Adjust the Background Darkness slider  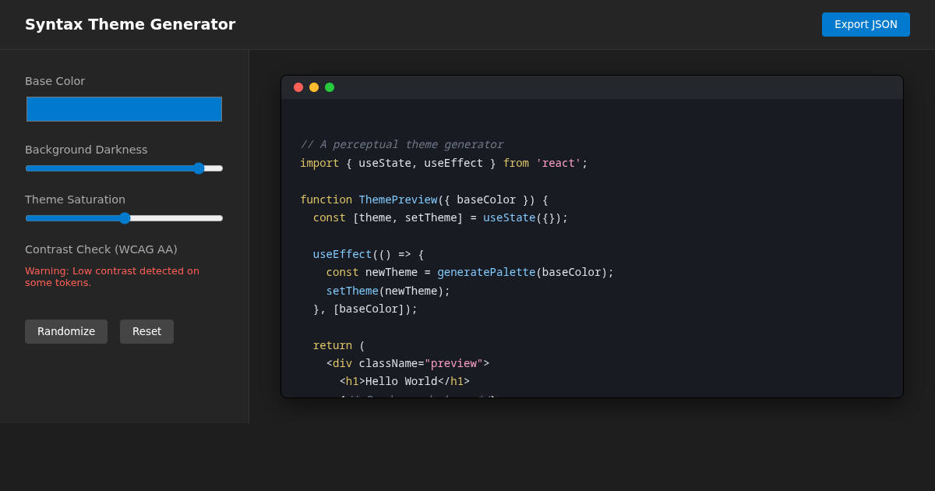click(124, 168)
